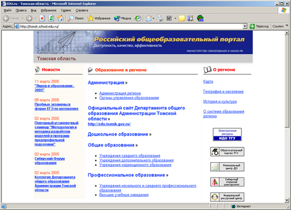Click the Федеральный ресурсный центр banner button
The width and height of the screenshot is (291, 210).
(x=227, y=197)
